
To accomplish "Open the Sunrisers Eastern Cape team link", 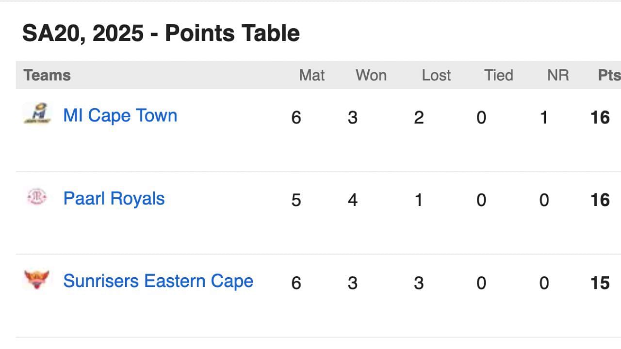I will [158, 281].
